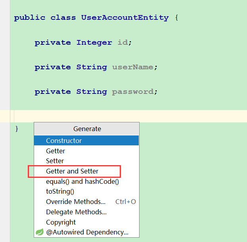Click private keyword on the userName line

click(53, 67)
